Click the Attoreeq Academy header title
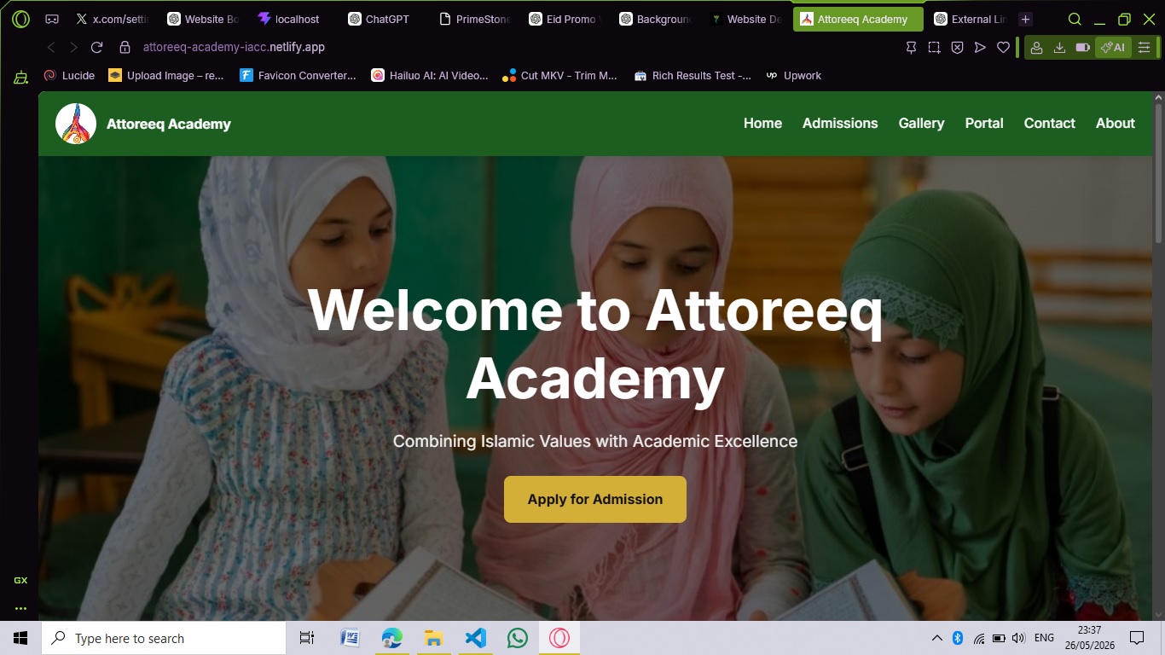Screen dimensions: 1165x655 169,125
